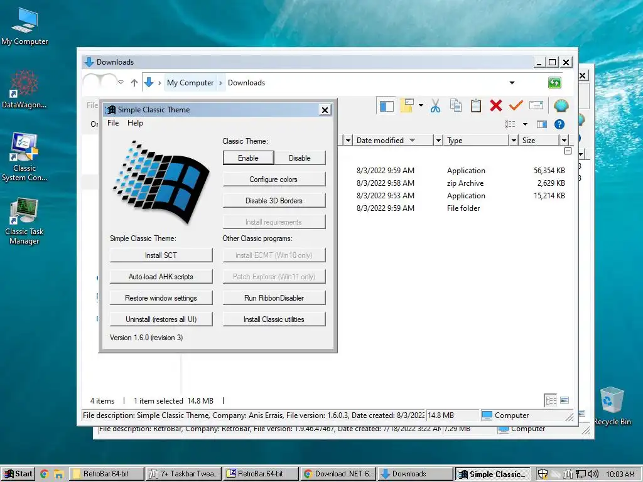Disable the Classic Theme

click(x=300, y=158)
